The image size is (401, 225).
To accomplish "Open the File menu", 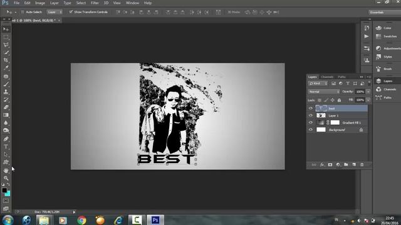I will (17, 3).
